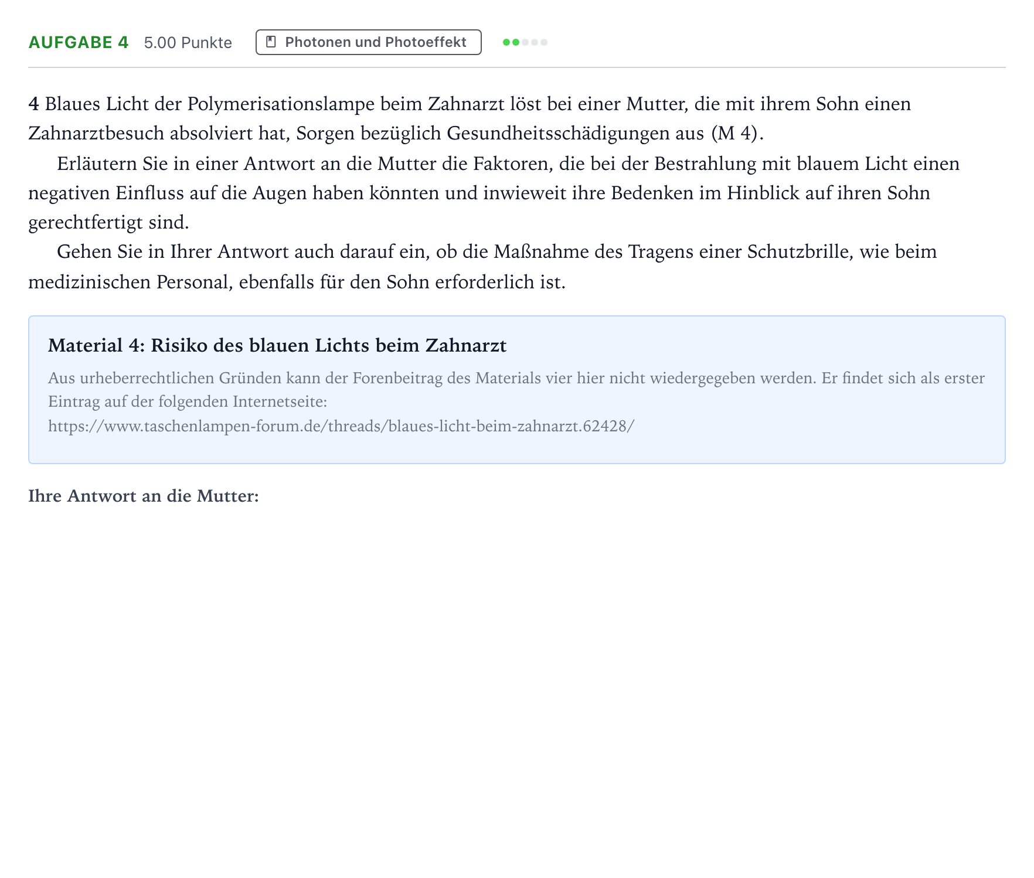Click the copyright notice starting Aus urheberrechtlichen Gründen

point(516,390)
